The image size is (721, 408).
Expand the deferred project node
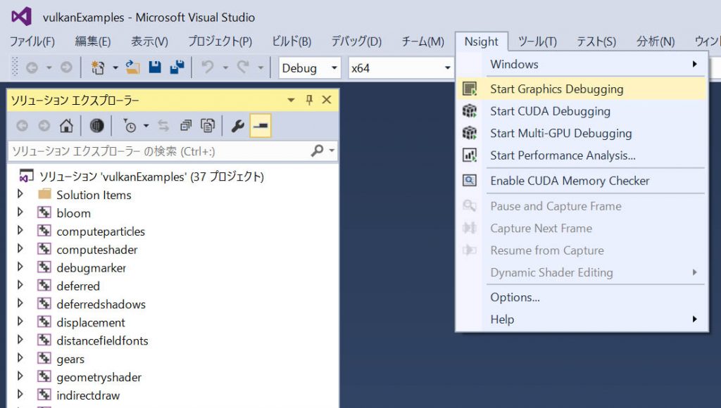pos(20,285)
